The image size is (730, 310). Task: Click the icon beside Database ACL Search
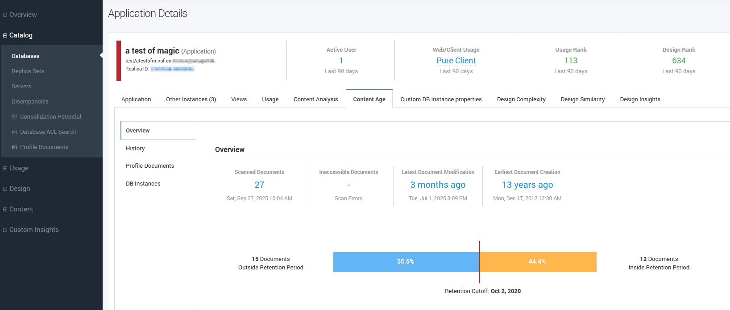pos(15,132)
